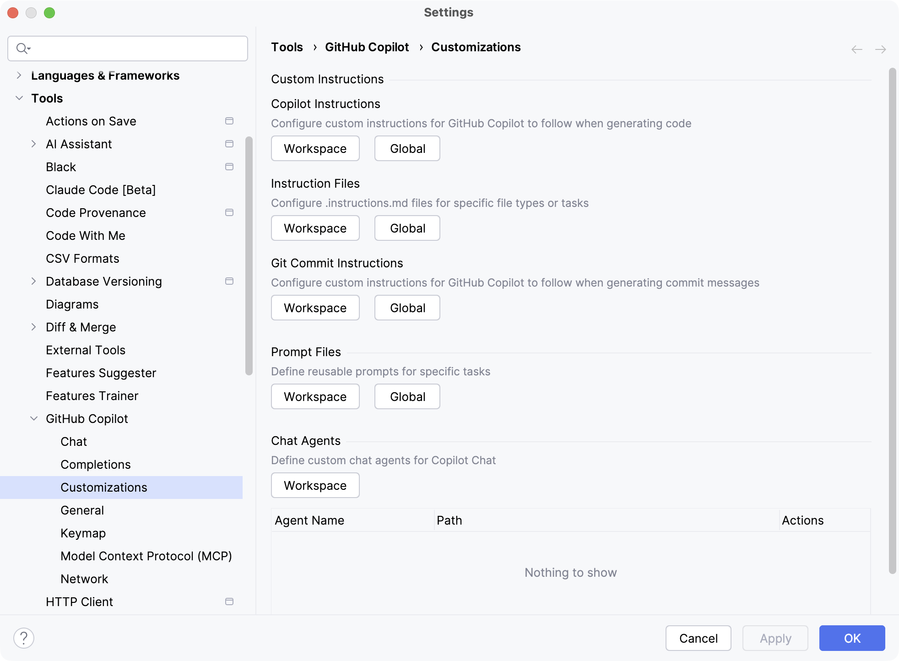Click the right panel vertical scrollbar
Viewport: 899px width, 661px height.
click(x=892, y=320)
